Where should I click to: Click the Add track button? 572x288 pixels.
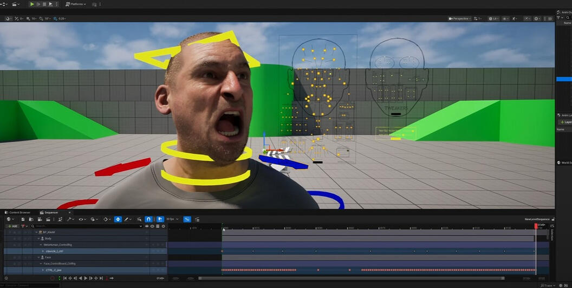[x=12, y=226]
